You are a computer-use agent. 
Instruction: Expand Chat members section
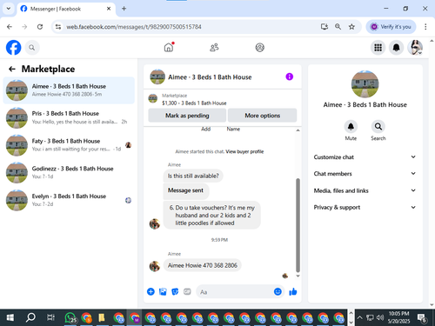tap(365, 174)
